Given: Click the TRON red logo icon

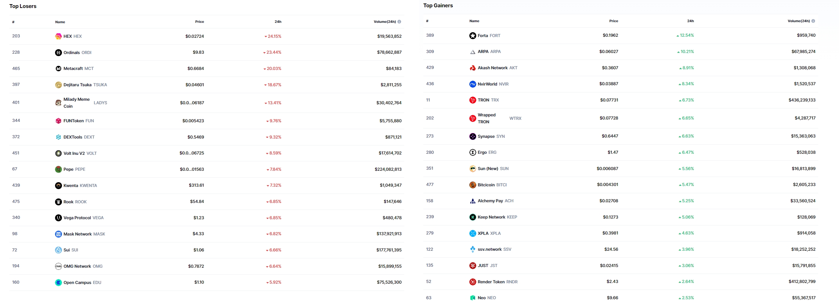Looking at the screenshot, I should (x=472, y=100).
